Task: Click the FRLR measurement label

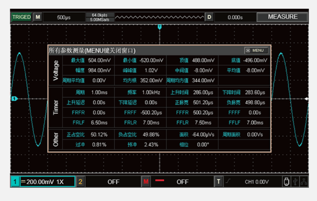Action: click(x=131, y=123)
